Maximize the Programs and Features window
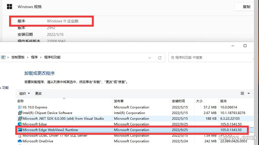The height and width of the screenshot is (145, 259). [245, 46]
